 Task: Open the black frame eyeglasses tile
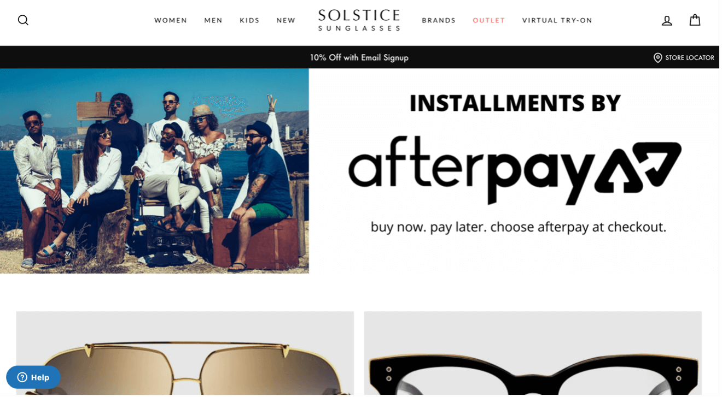point(533,354)
